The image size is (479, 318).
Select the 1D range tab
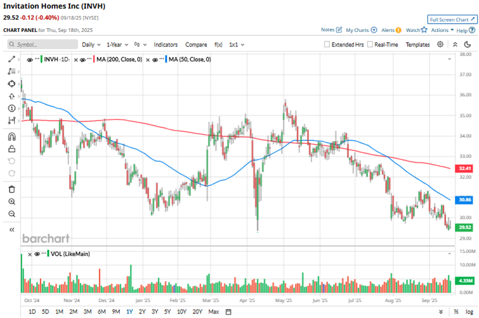point(32,312)
